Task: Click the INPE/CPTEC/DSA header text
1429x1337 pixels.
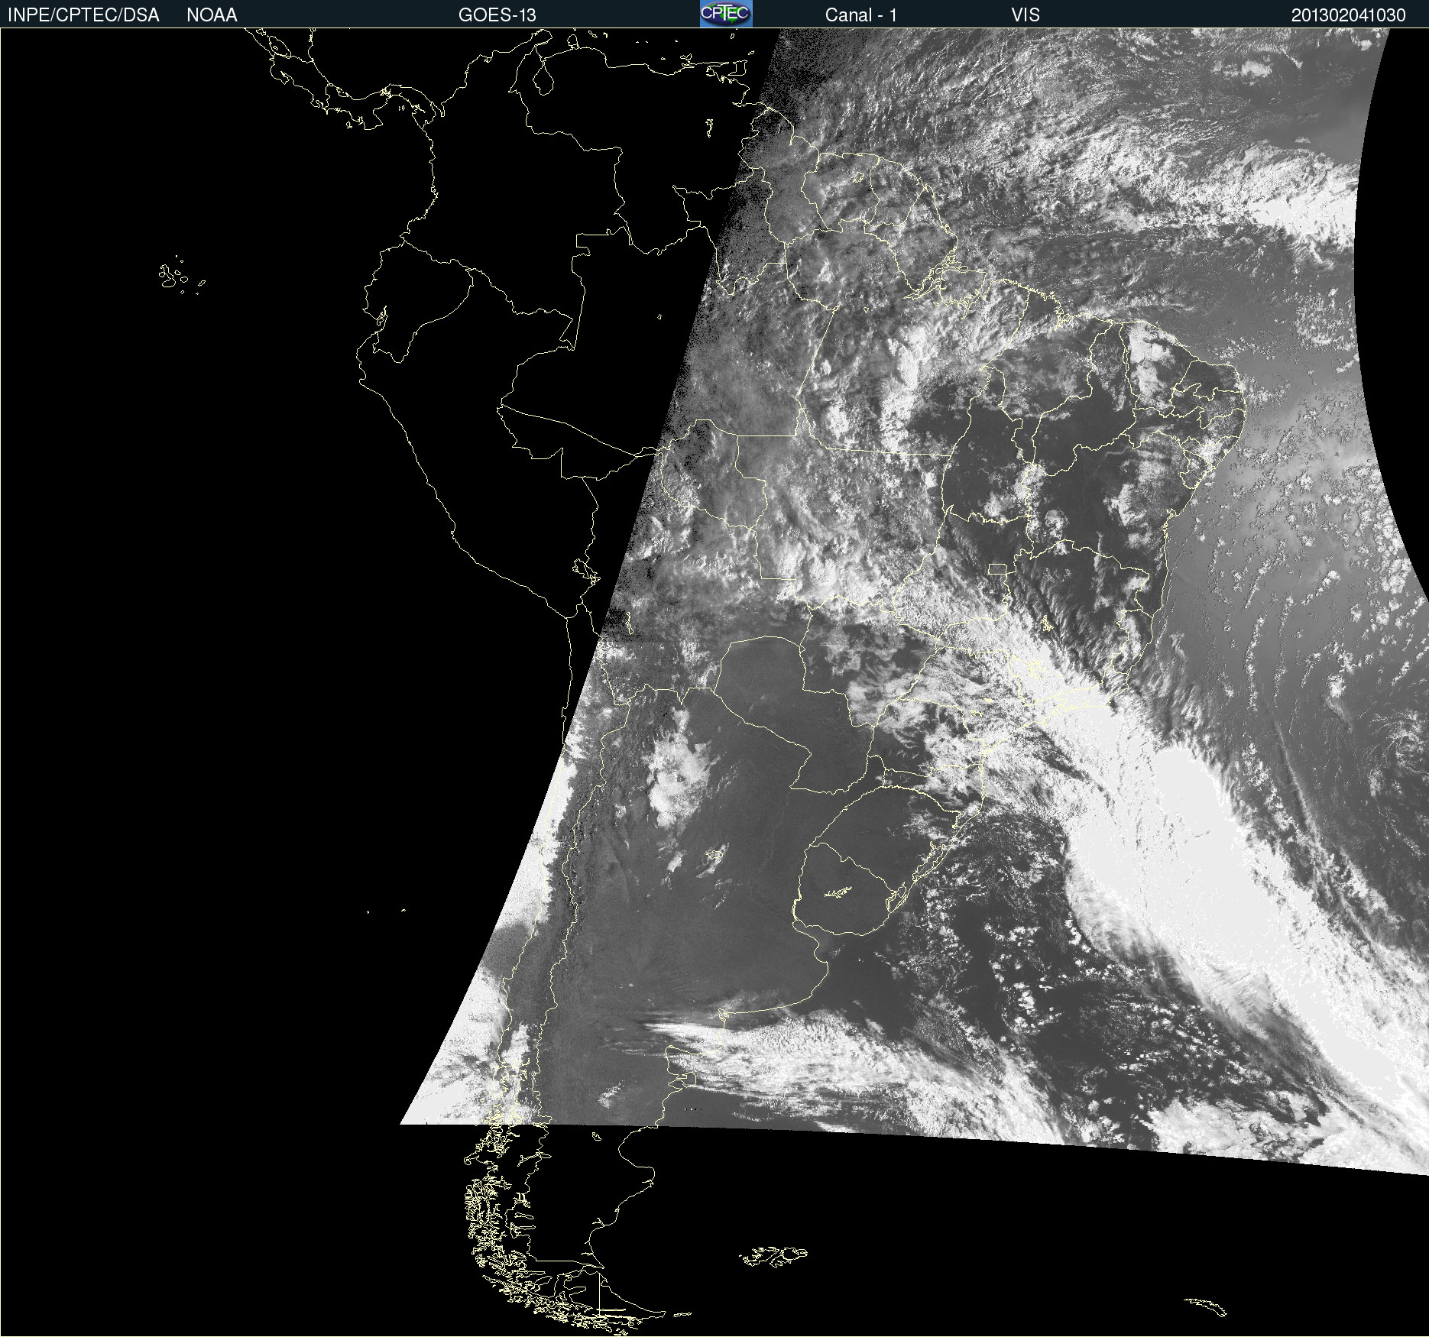Action: [83, 15]
